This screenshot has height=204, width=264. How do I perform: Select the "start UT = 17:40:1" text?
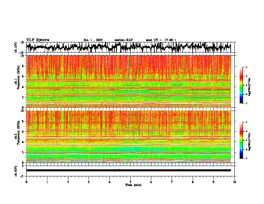[x=161, y=40]
